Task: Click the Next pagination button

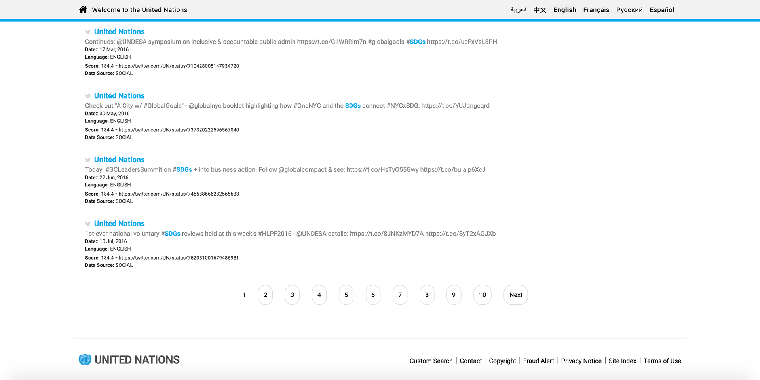Action: [x=516, y=295]
